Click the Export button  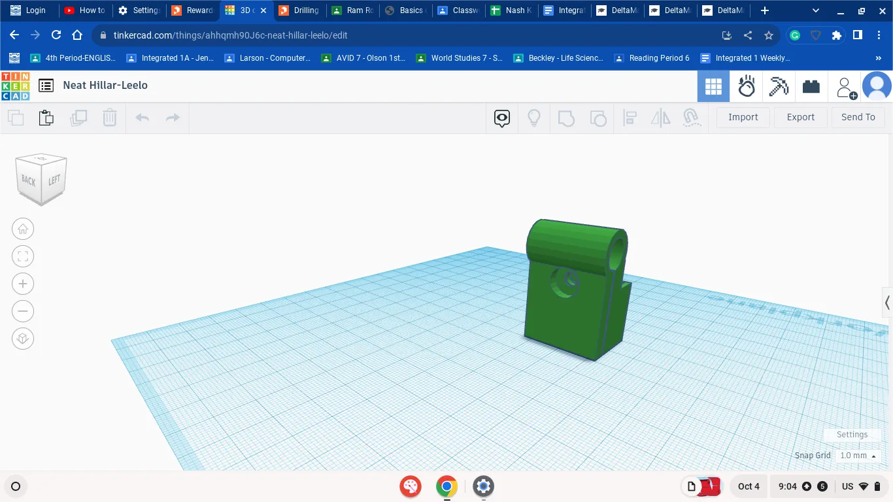click(800, 118)
